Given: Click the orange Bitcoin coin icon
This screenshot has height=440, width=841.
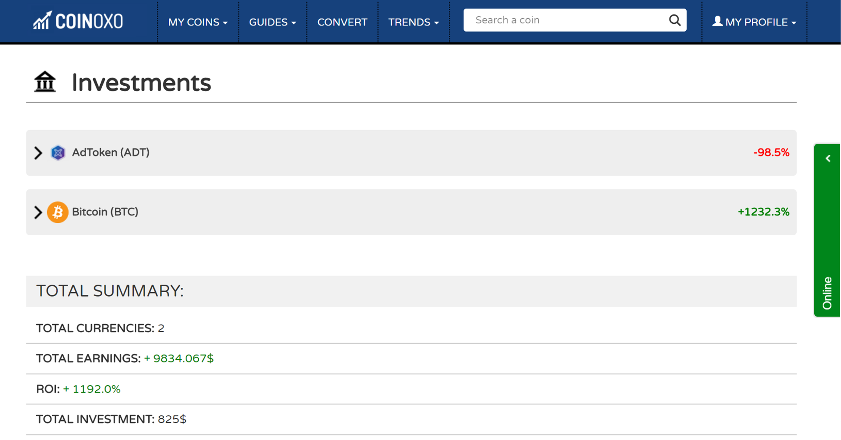Looking at the screenshot, I should pos(57,212).
